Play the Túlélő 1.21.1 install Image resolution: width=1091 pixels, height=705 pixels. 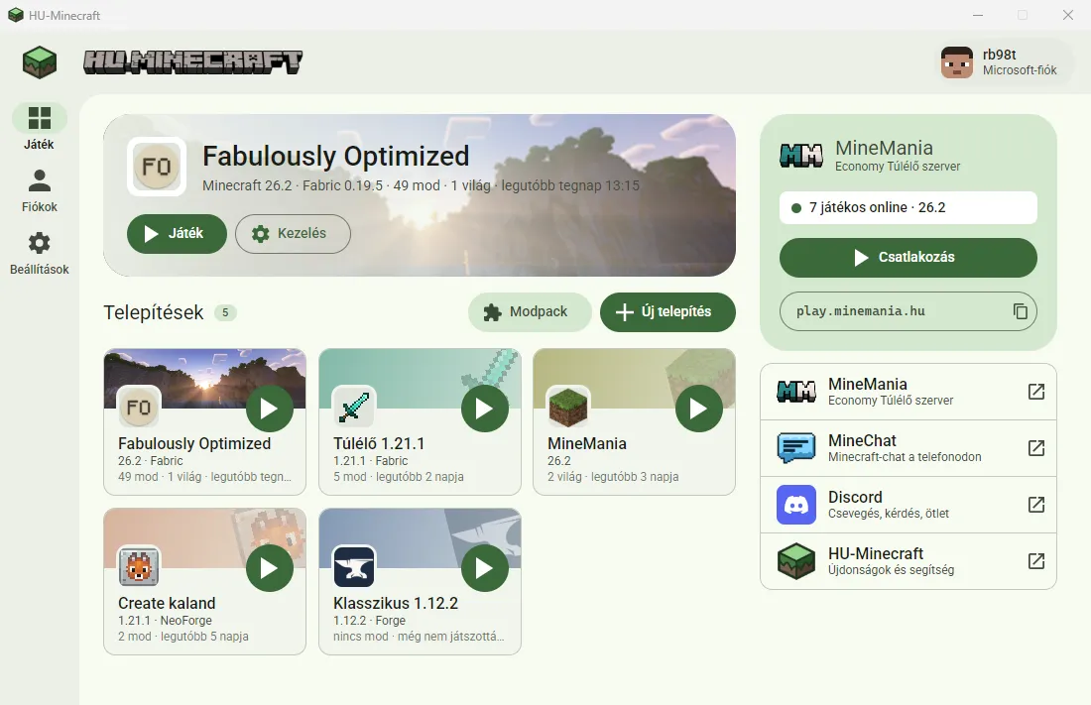coord(484,409)
